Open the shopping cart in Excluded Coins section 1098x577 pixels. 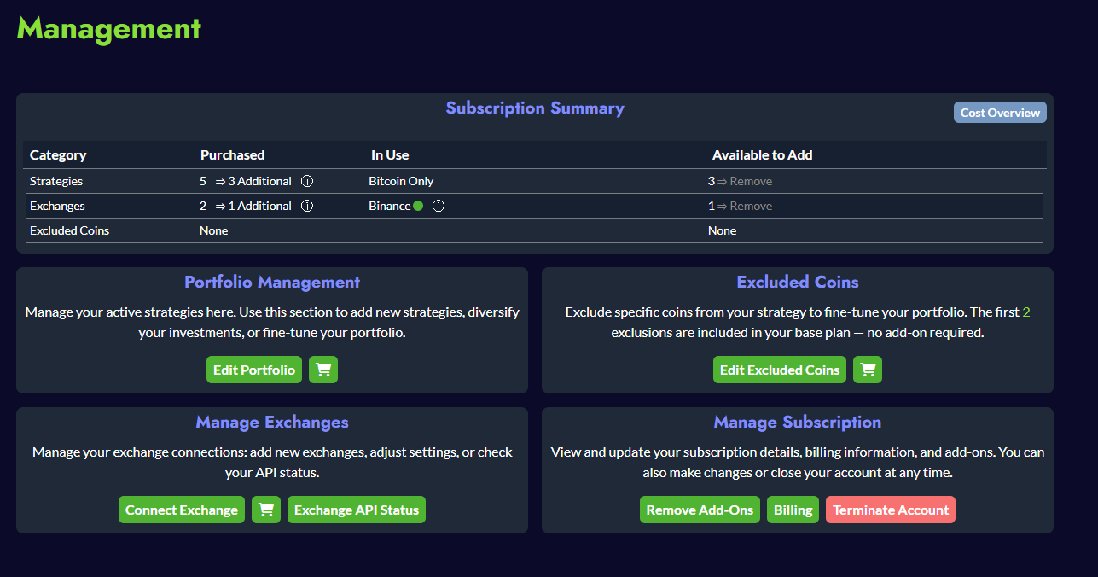868,370
